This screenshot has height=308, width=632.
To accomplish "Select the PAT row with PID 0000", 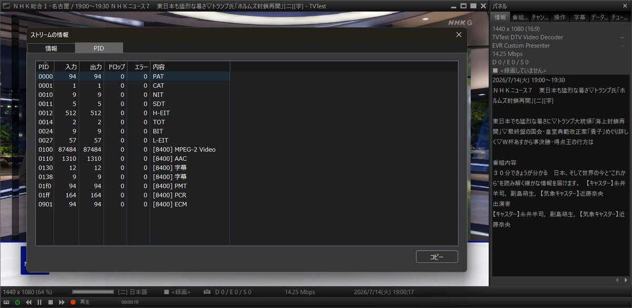I will point(133,76).
